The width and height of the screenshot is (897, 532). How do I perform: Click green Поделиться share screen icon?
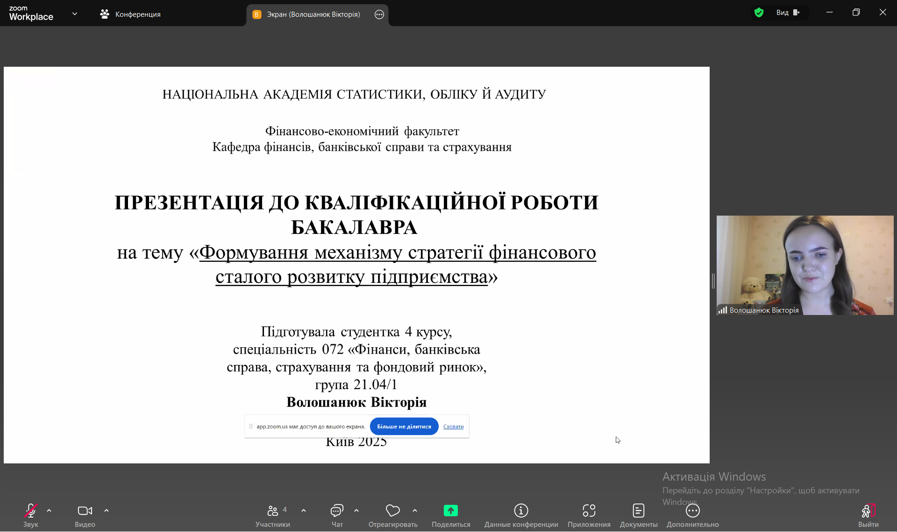[x=450, y=511]
